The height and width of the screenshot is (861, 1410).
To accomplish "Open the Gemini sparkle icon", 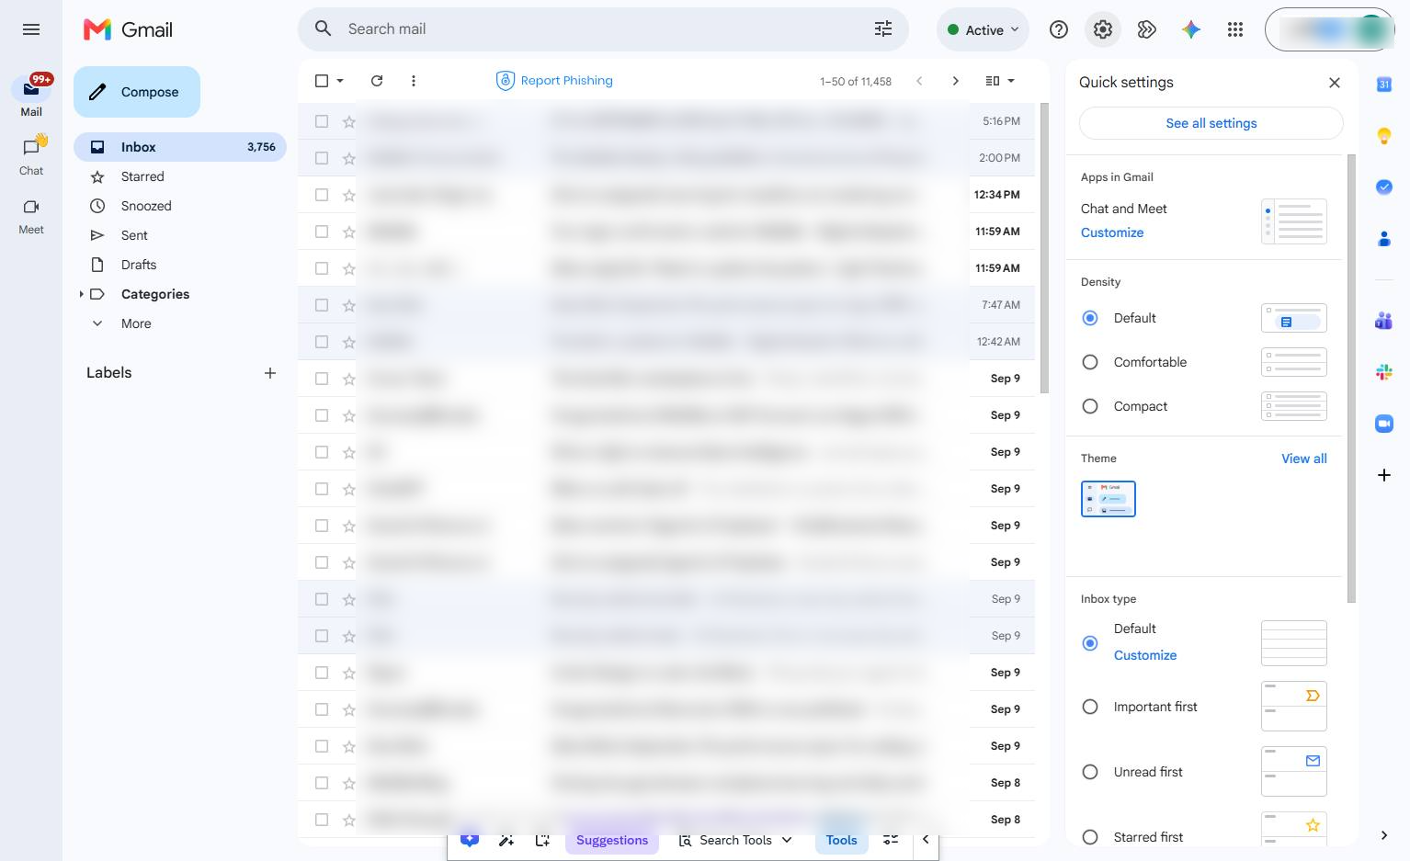I will 1191,29.
